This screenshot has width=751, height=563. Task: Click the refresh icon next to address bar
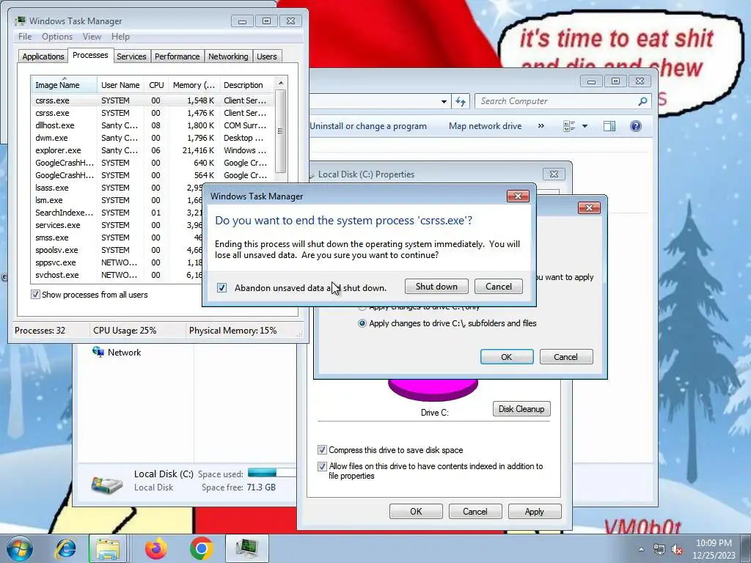pyautogui.click(x=461, y=101)
